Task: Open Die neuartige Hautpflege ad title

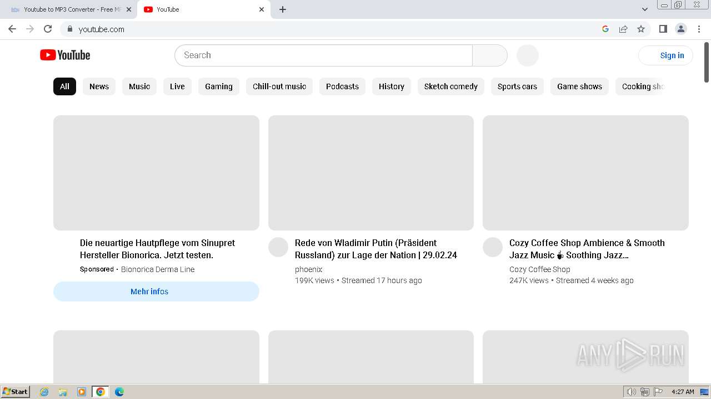Action: coord(157,249)
